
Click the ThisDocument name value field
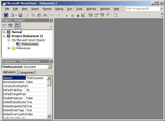[x=36, y=78]
